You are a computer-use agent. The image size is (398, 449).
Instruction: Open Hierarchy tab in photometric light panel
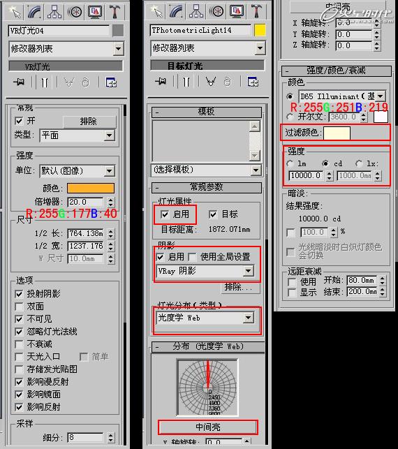pyautogui.click(x=196, y=11)
